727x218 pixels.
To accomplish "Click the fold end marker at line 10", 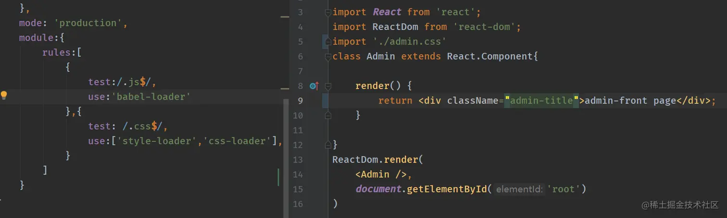I will (328, 115).
